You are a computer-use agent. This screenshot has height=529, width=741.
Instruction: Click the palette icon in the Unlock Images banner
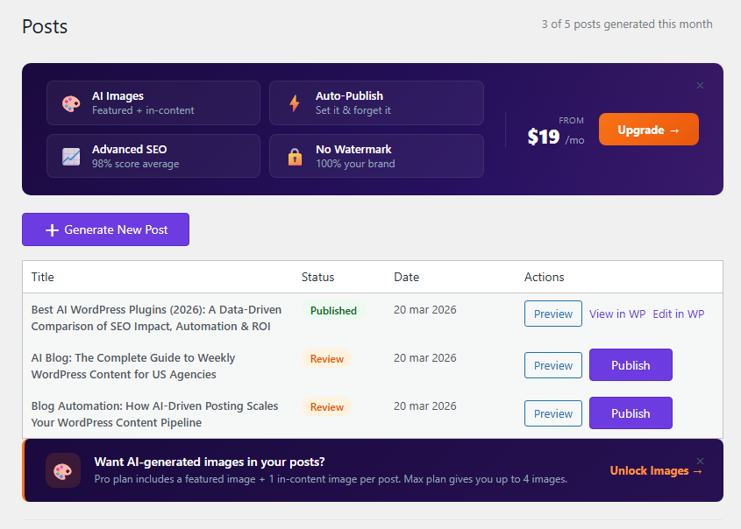tap(62, 470)
